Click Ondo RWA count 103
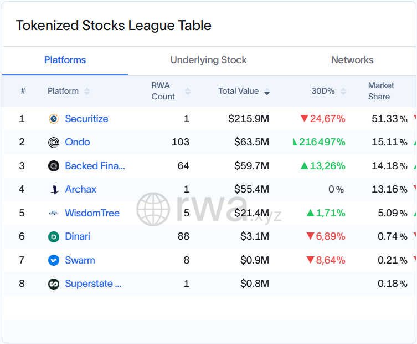 (x=181, y=142)
